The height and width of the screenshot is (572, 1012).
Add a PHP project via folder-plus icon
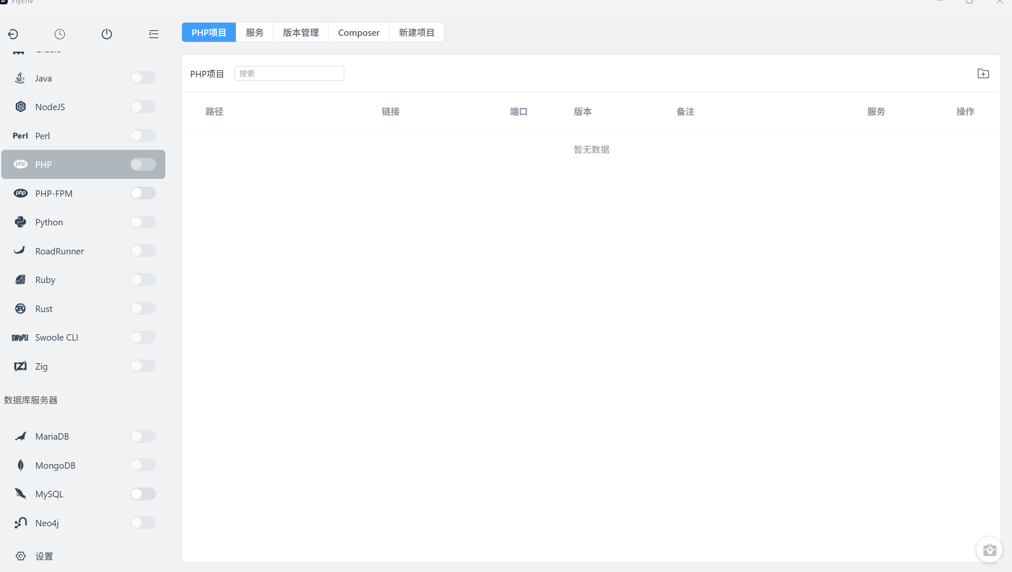(x=983, y=73)
